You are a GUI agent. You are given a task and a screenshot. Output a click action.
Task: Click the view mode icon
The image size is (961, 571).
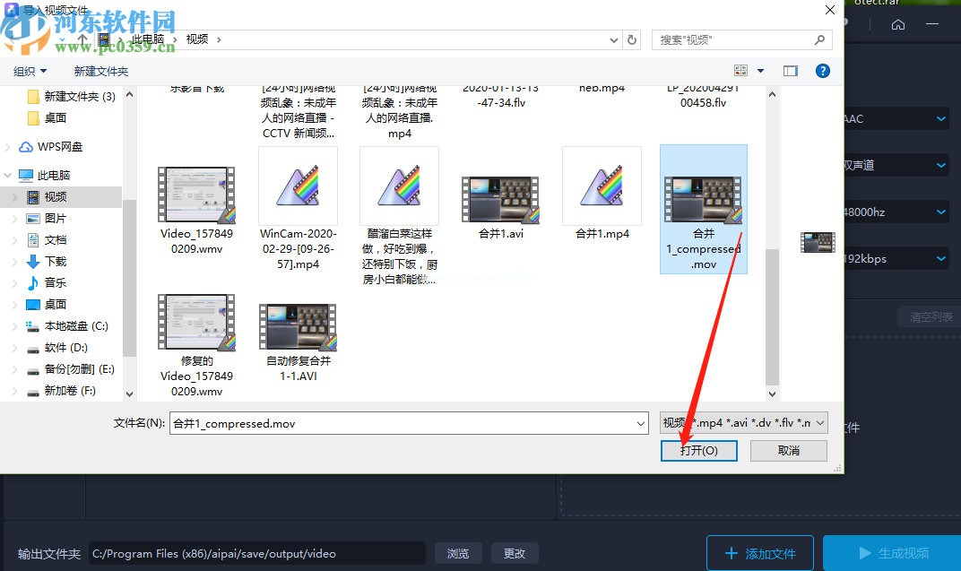741,71
